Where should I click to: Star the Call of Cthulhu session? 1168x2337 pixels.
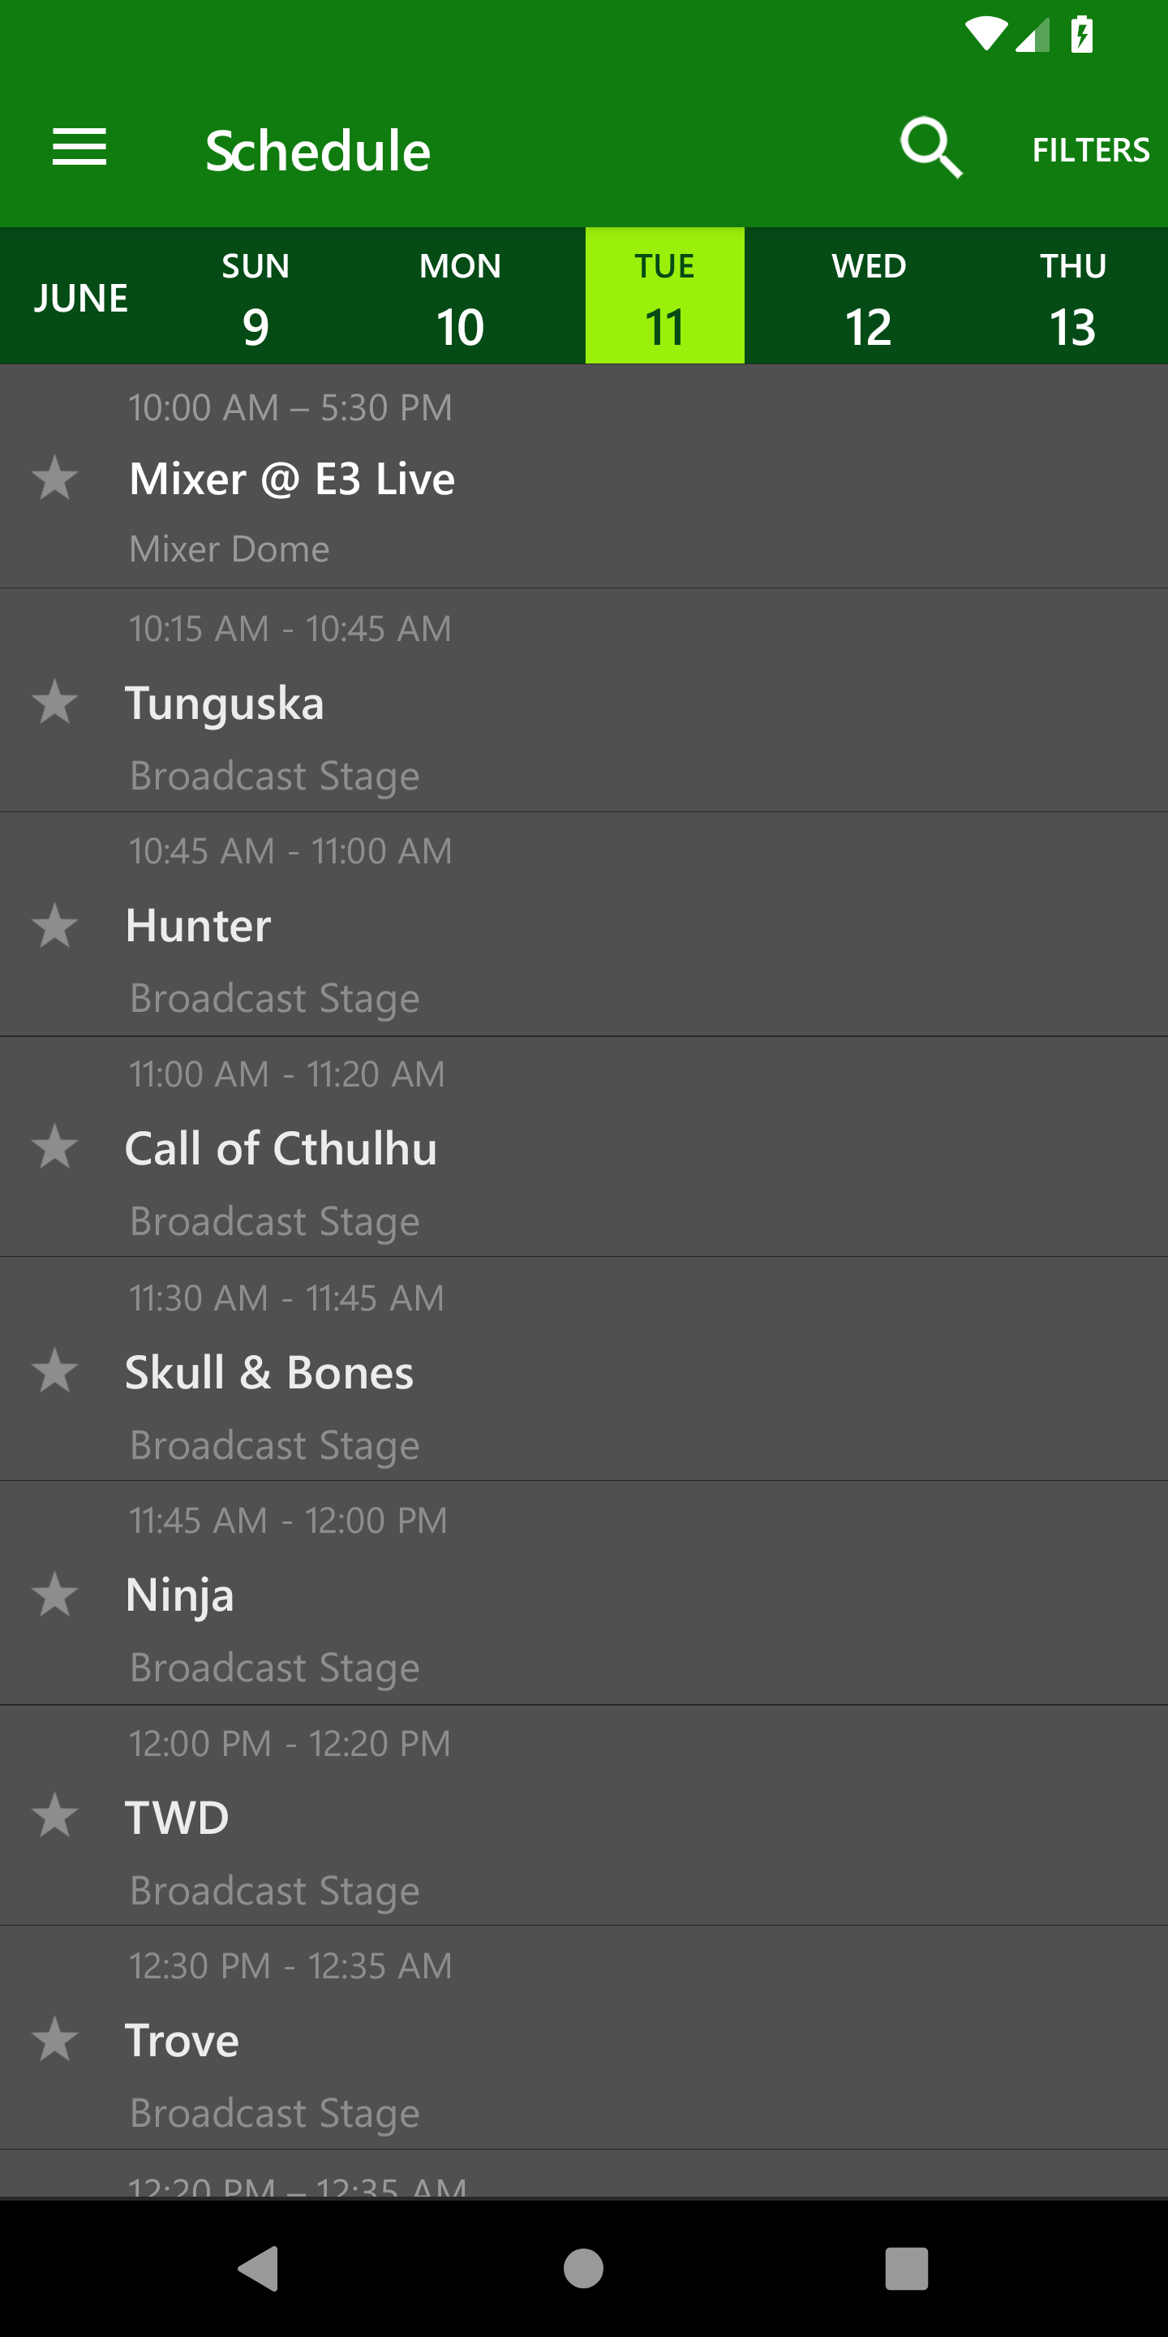pyautogui.click(x=54, y=1147)
